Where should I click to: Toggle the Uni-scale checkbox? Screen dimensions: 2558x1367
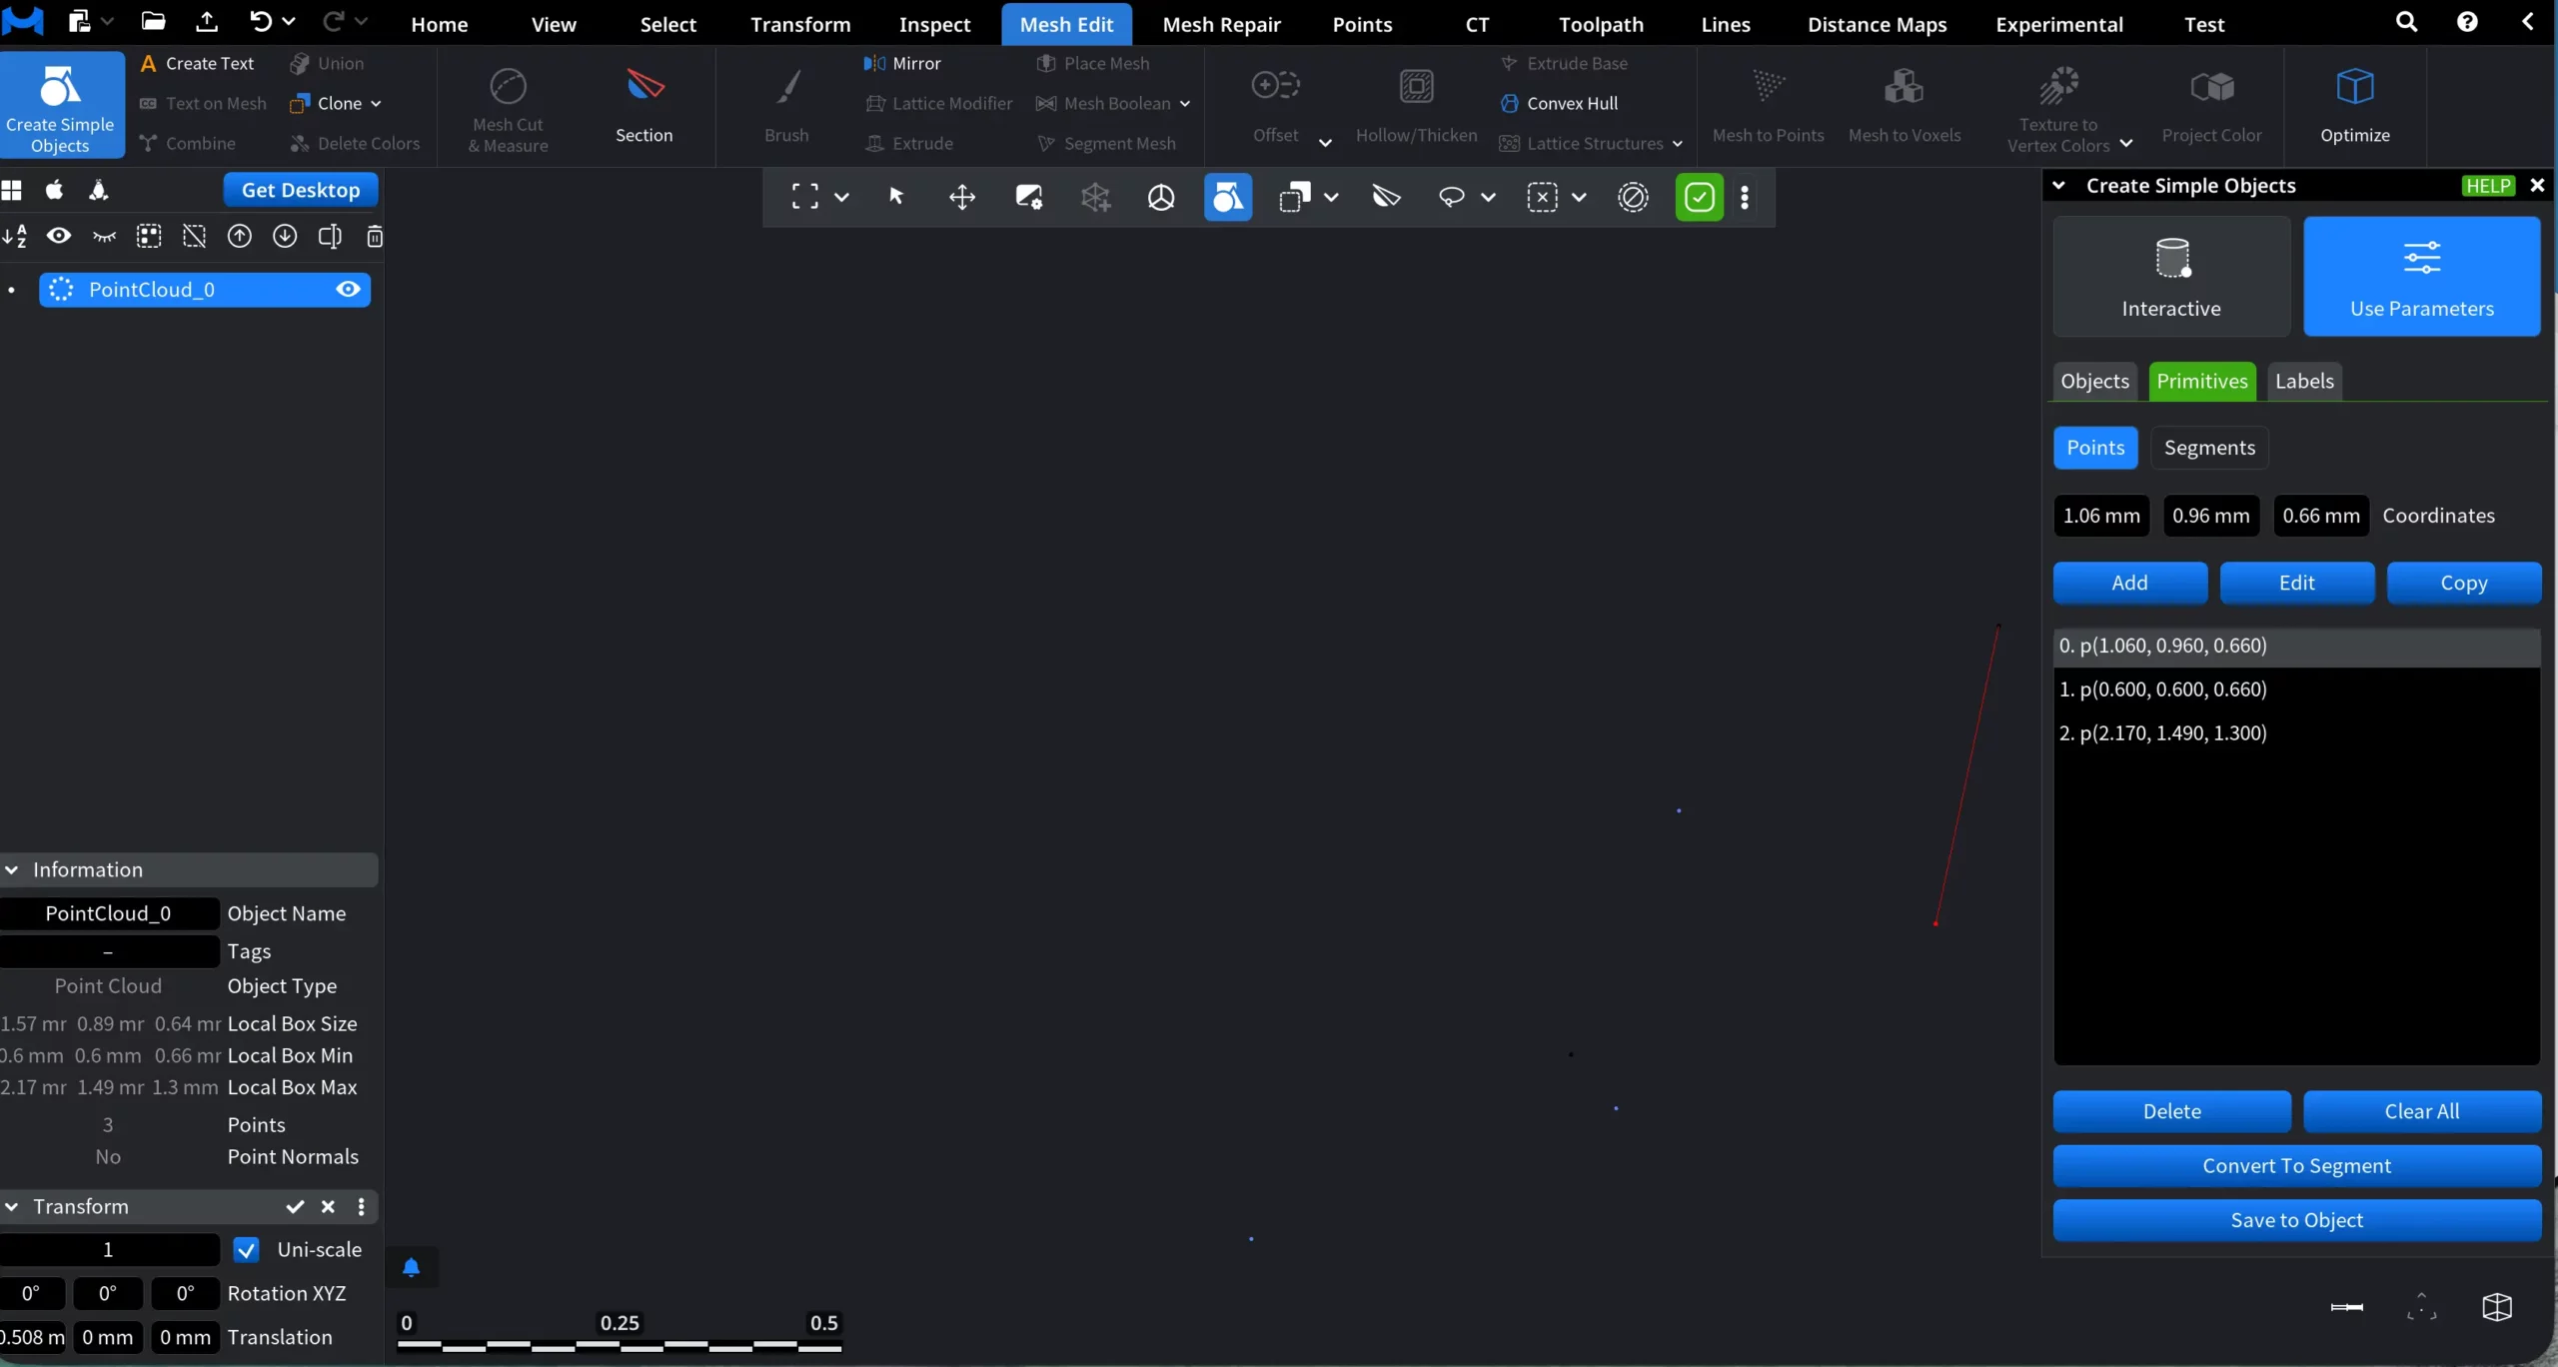(246, 1250)
